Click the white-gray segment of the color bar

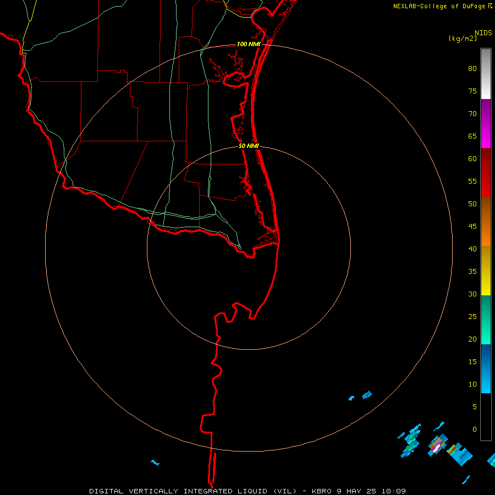486,74
